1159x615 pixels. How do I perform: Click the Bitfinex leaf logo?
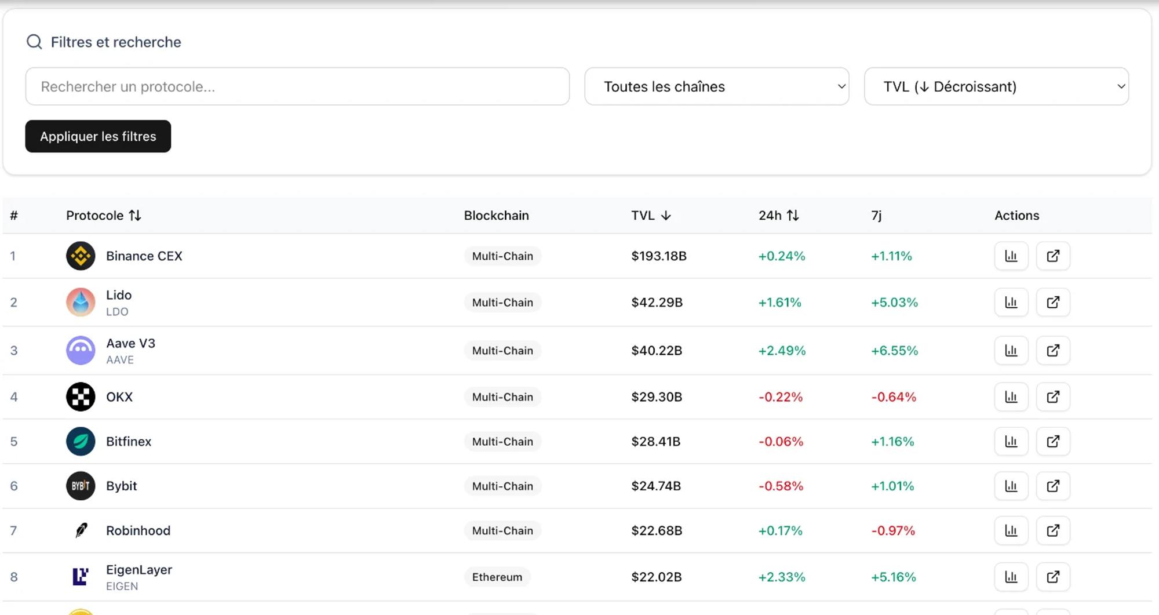click(81, 441)
